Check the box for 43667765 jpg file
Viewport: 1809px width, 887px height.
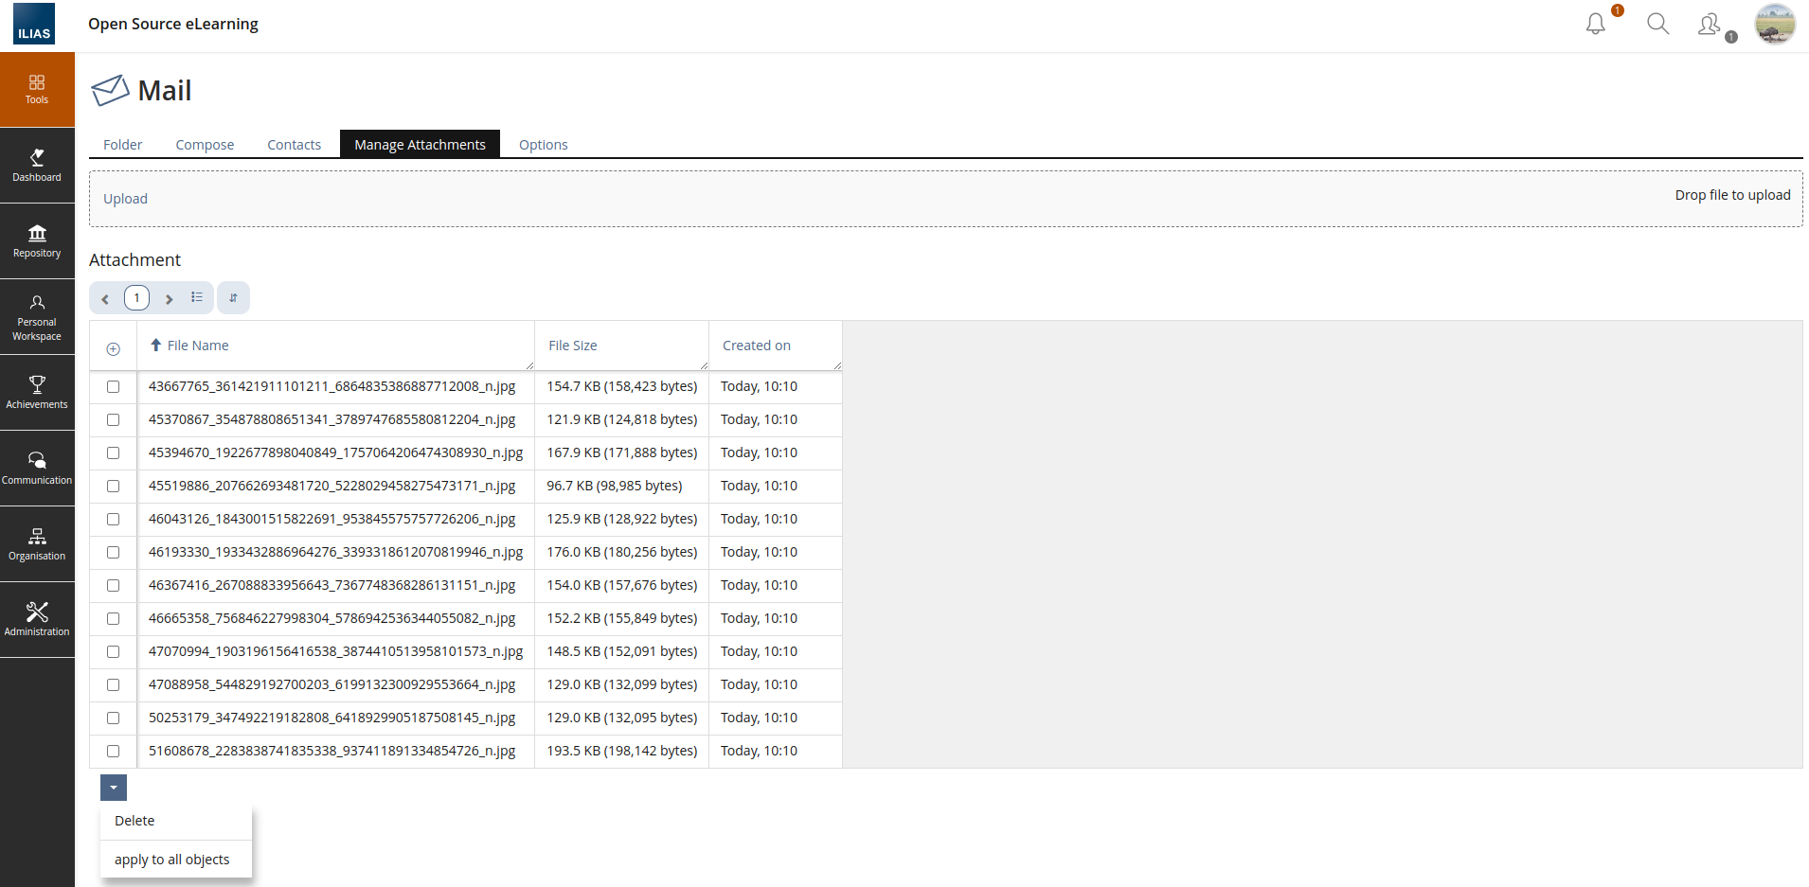(x=114, y=387)
